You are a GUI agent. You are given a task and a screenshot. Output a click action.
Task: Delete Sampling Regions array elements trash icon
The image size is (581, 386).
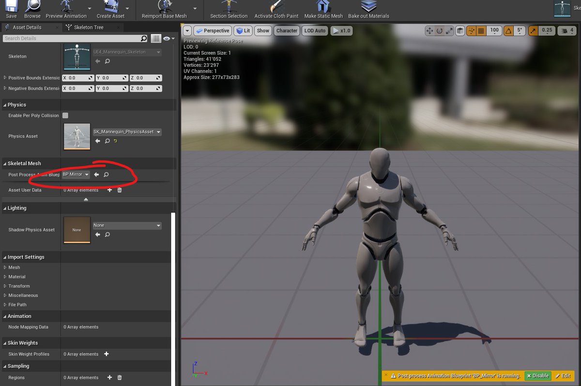coord(120,377)
